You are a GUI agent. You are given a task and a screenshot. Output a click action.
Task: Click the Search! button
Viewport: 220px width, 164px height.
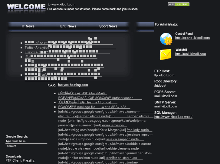[x=11, y=146]
